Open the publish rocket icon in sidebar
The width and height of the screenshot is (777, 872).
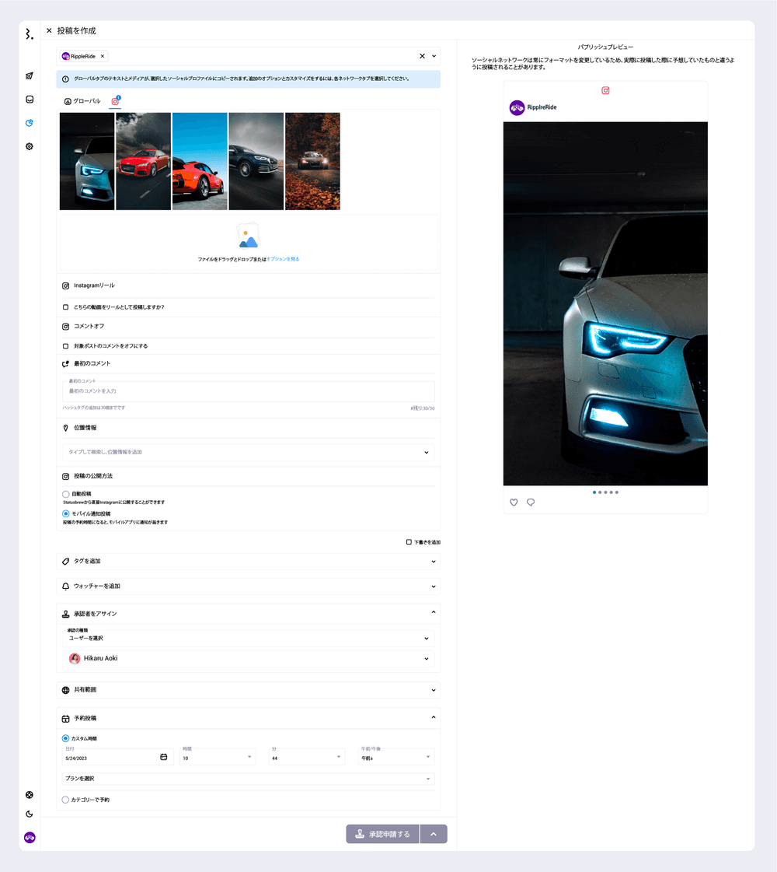pos(30,75)
